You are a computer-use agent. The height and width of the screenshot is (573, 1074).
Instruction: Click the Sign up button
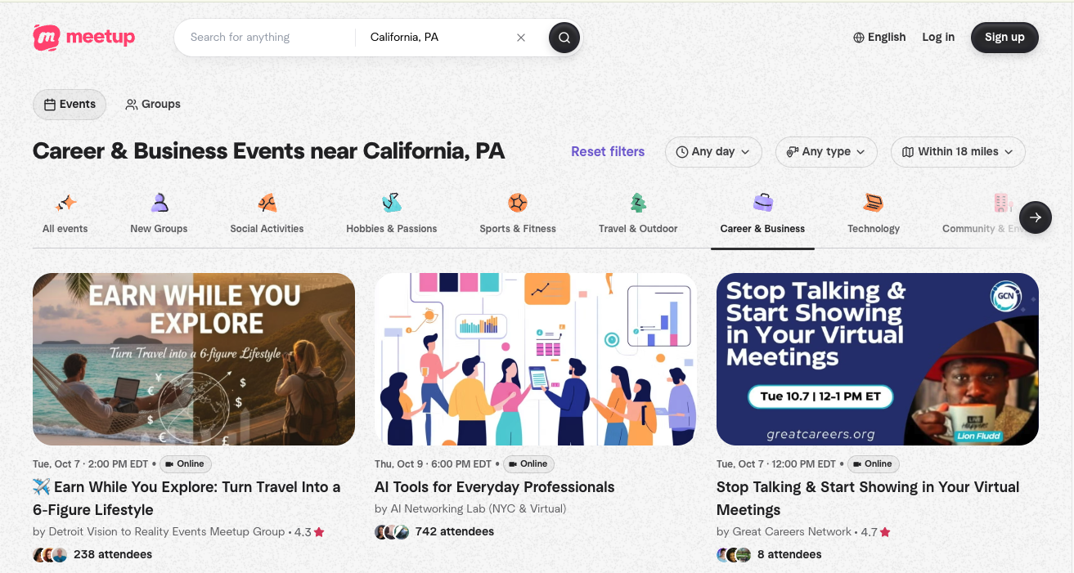(x=1004, y=37)
